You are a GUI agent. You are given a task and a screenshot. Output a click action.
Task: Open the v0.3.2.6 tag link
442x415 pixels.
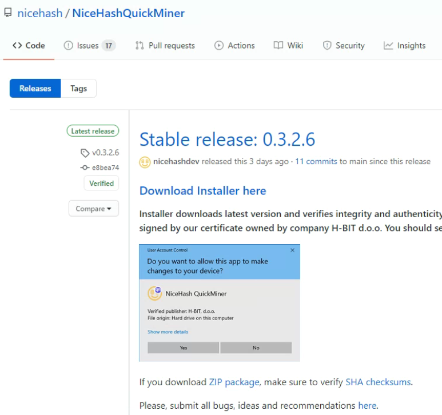pos(105,153)
